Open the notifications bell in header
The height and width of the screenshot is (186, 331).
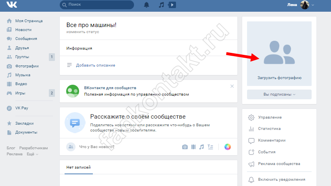(147, 5)
